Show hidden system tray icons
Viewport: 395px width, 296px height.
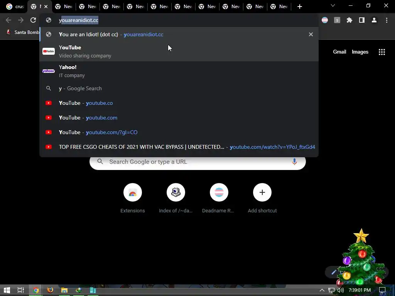[x=322, y=290]
